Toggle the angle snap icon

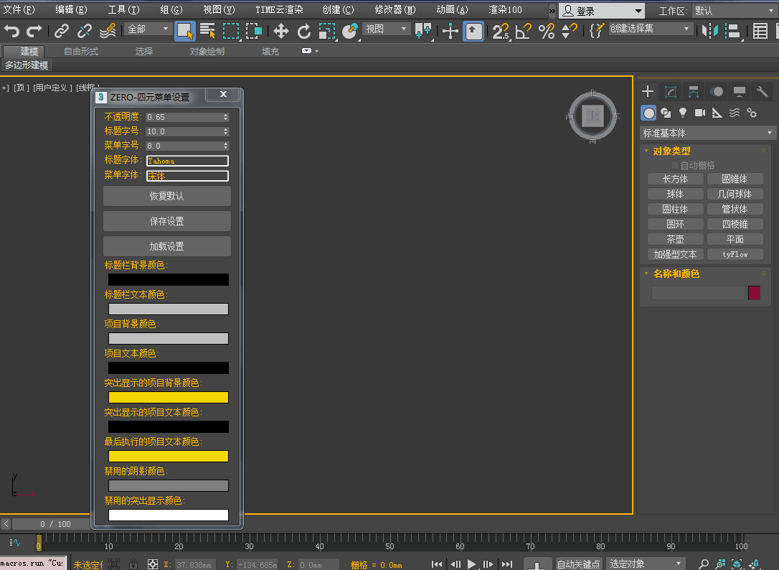(523, 31)
